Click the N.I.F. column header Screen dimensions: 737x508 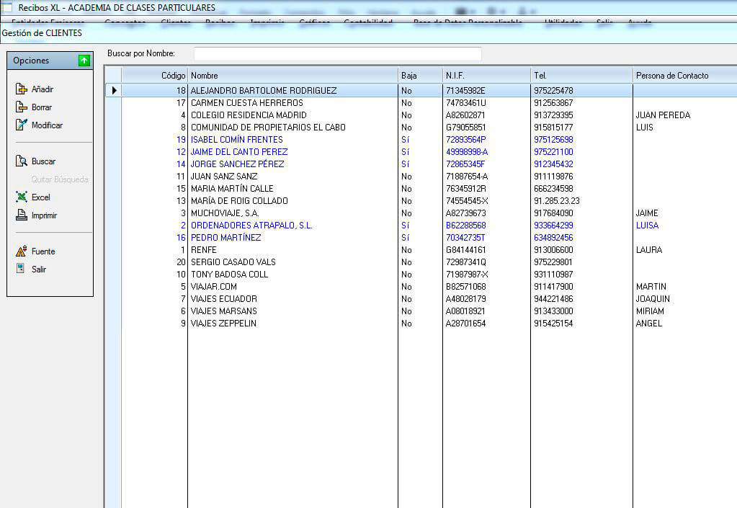[x=486, y=76]
